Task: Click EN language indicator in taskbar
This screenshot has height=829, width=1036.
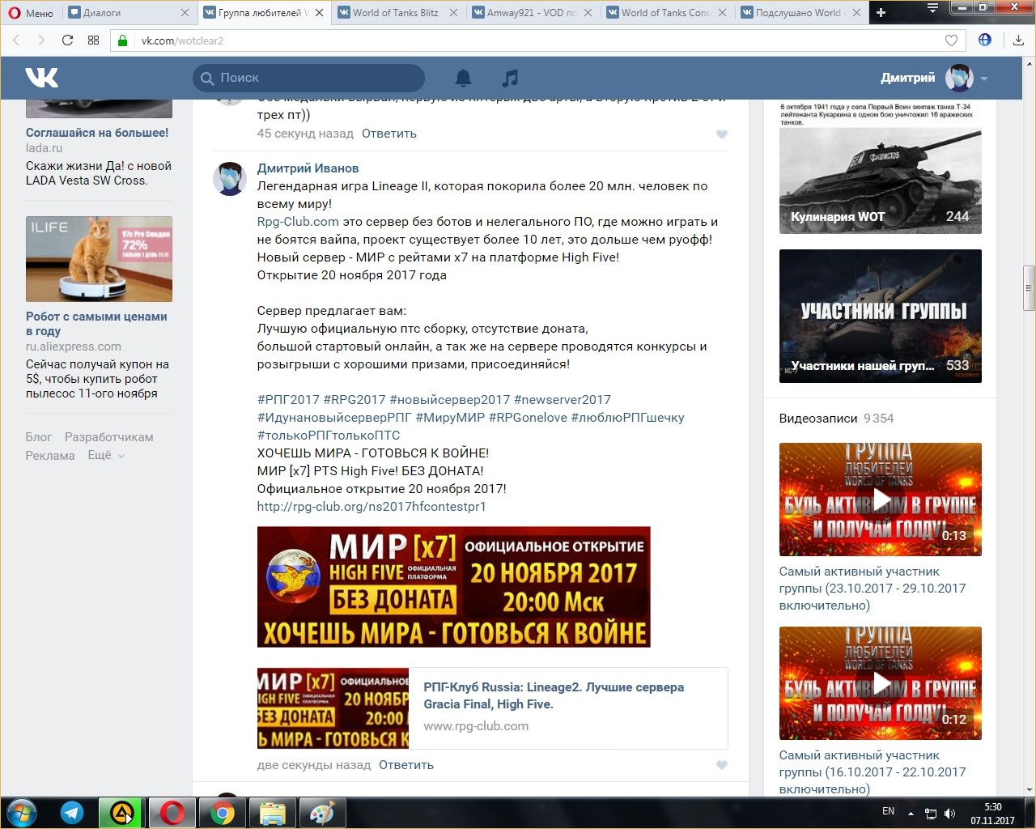Action: [x=888, y=811]
